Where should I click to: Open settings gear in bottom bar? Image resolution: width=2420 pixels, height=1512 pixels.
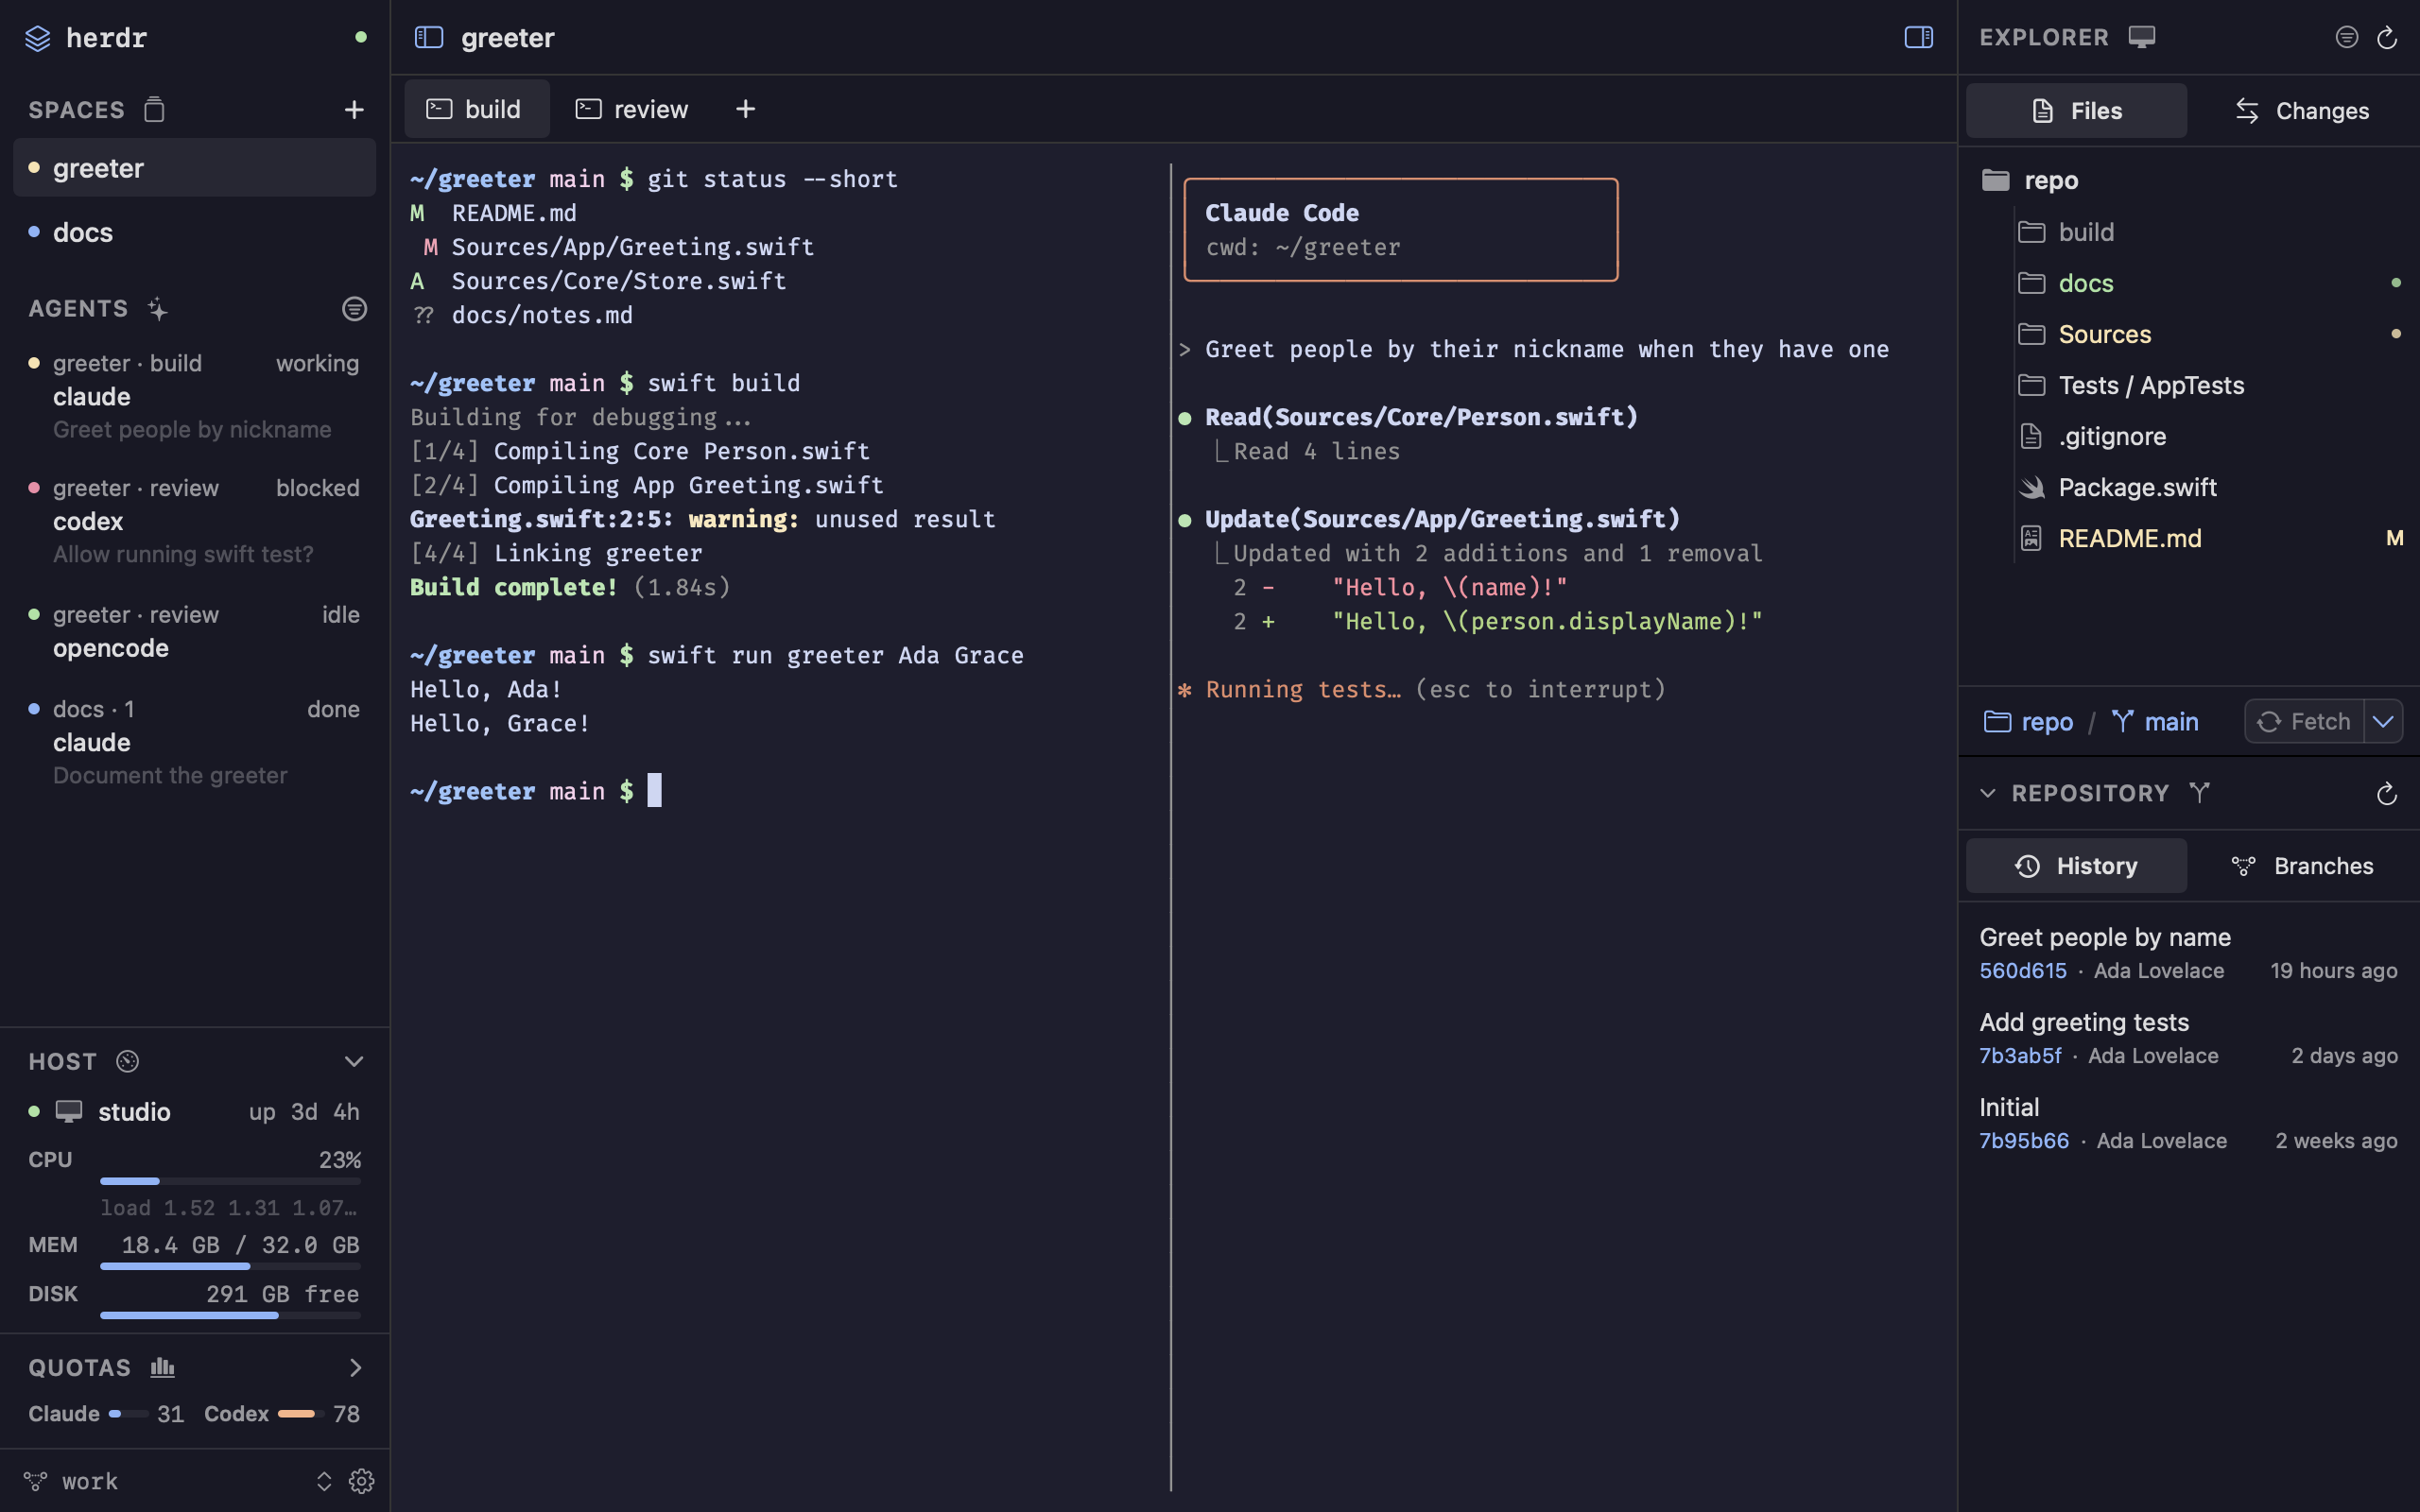[x=361, y=1481]
